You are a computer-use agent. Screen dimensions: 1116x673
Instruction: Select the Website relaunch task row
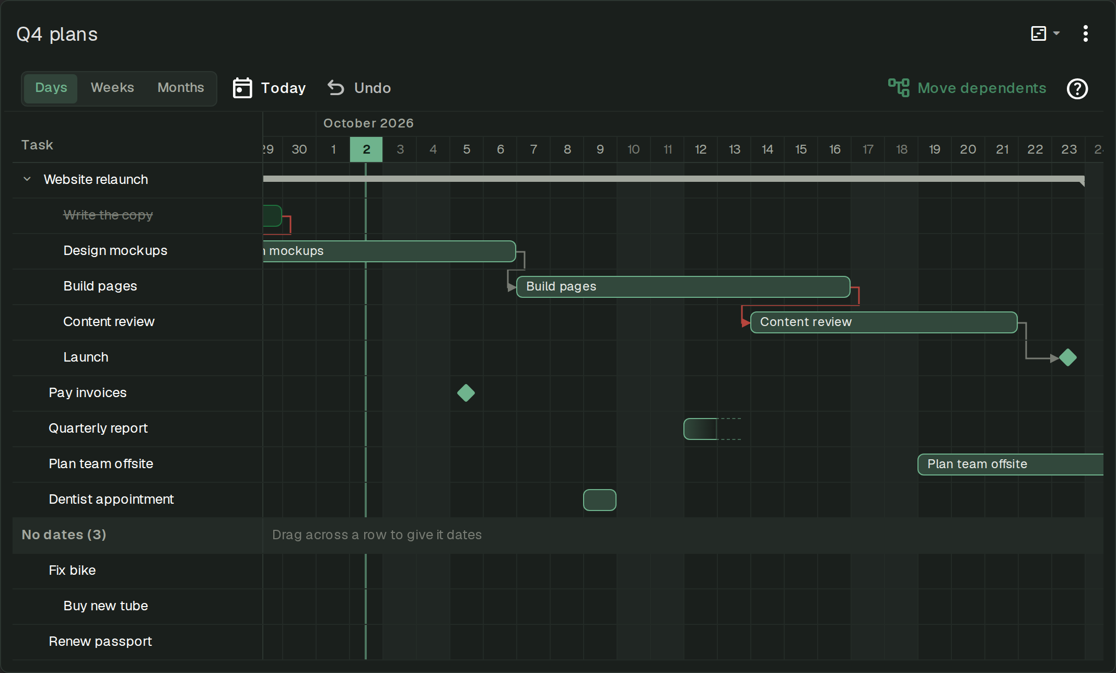(137, 180)
